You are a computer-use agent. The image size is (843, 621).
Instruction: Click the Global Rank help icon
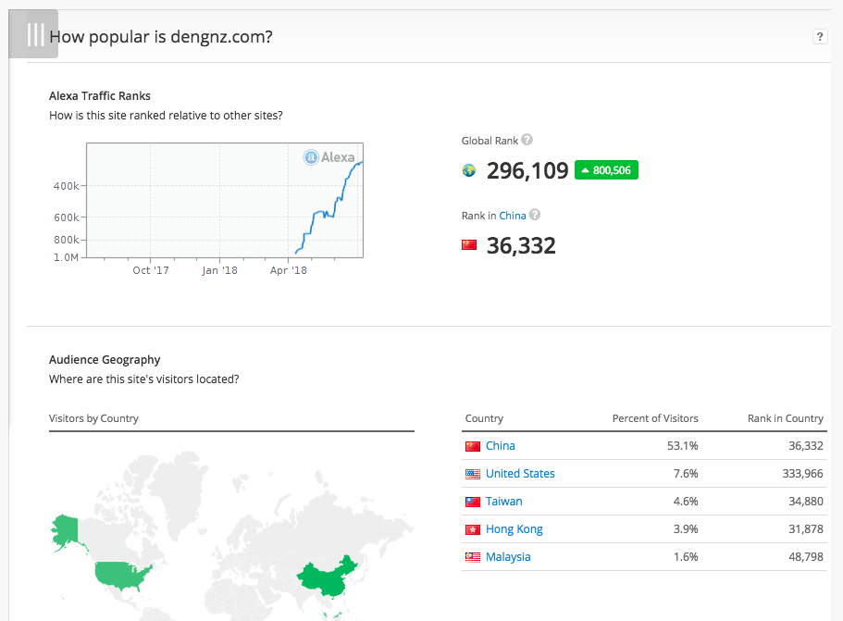[527, 140]
